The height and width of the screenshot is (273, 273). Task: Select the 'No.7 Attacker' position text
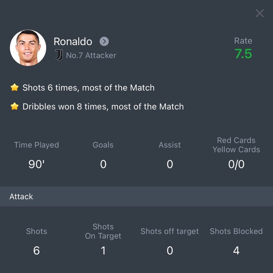[91, 55]
